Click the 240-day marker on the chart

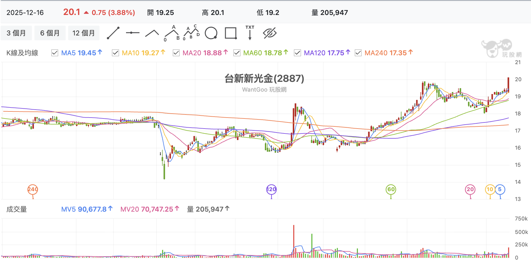(33, 189)
